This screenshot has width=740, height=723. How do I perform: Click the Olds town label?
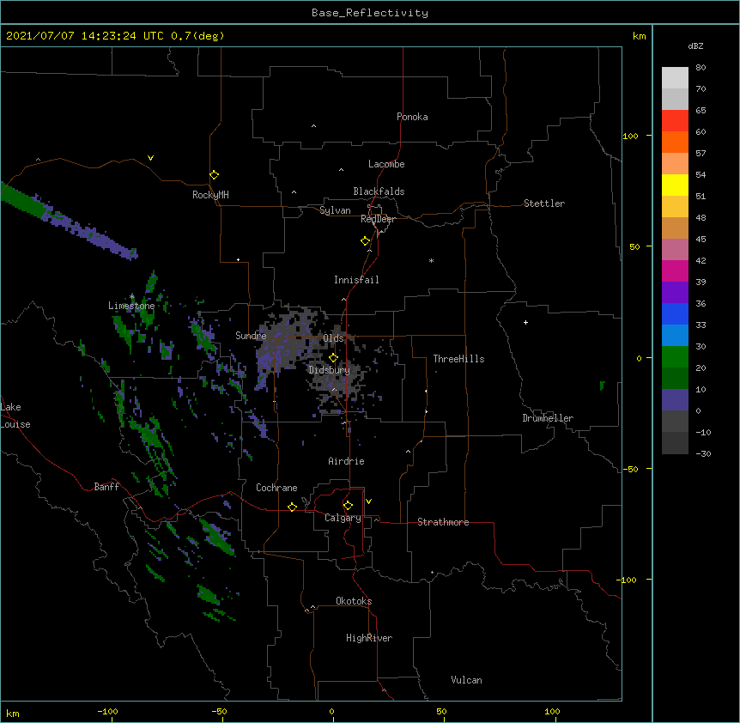(333, 338)
